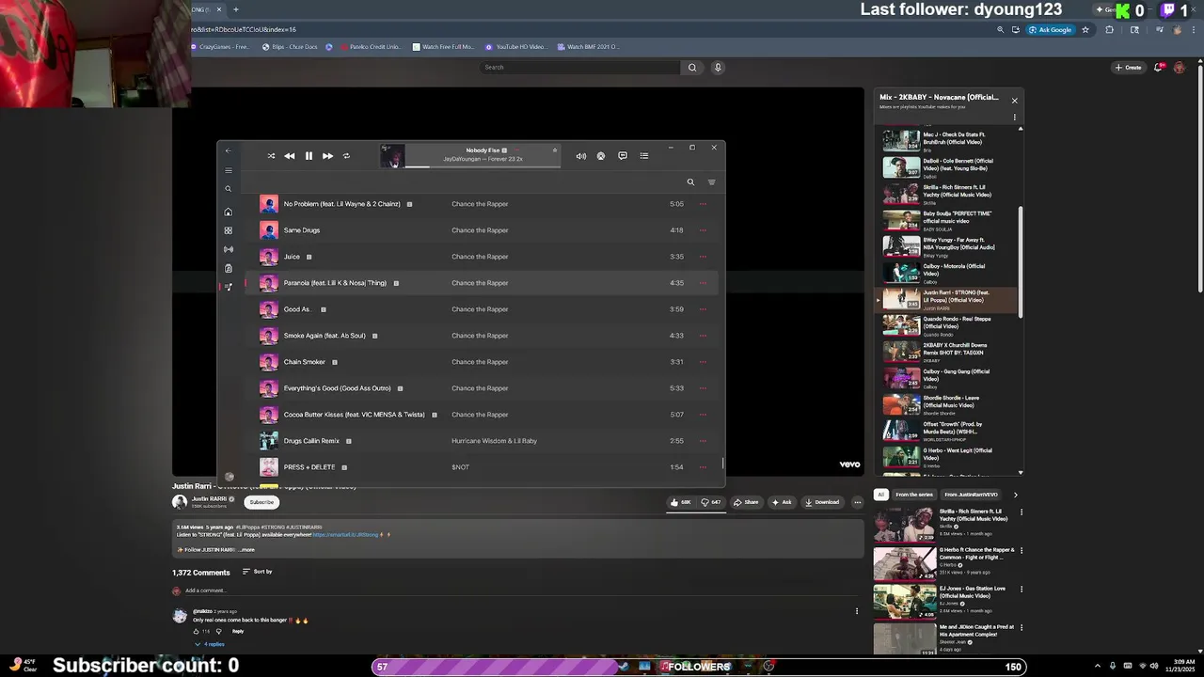Share the YouTube video
The height and width of the screenshot is (677, 1204).
click(x=746, y=502)
